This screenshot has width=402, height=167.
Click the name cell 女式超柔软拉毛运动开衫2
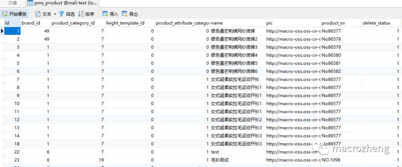237,119
